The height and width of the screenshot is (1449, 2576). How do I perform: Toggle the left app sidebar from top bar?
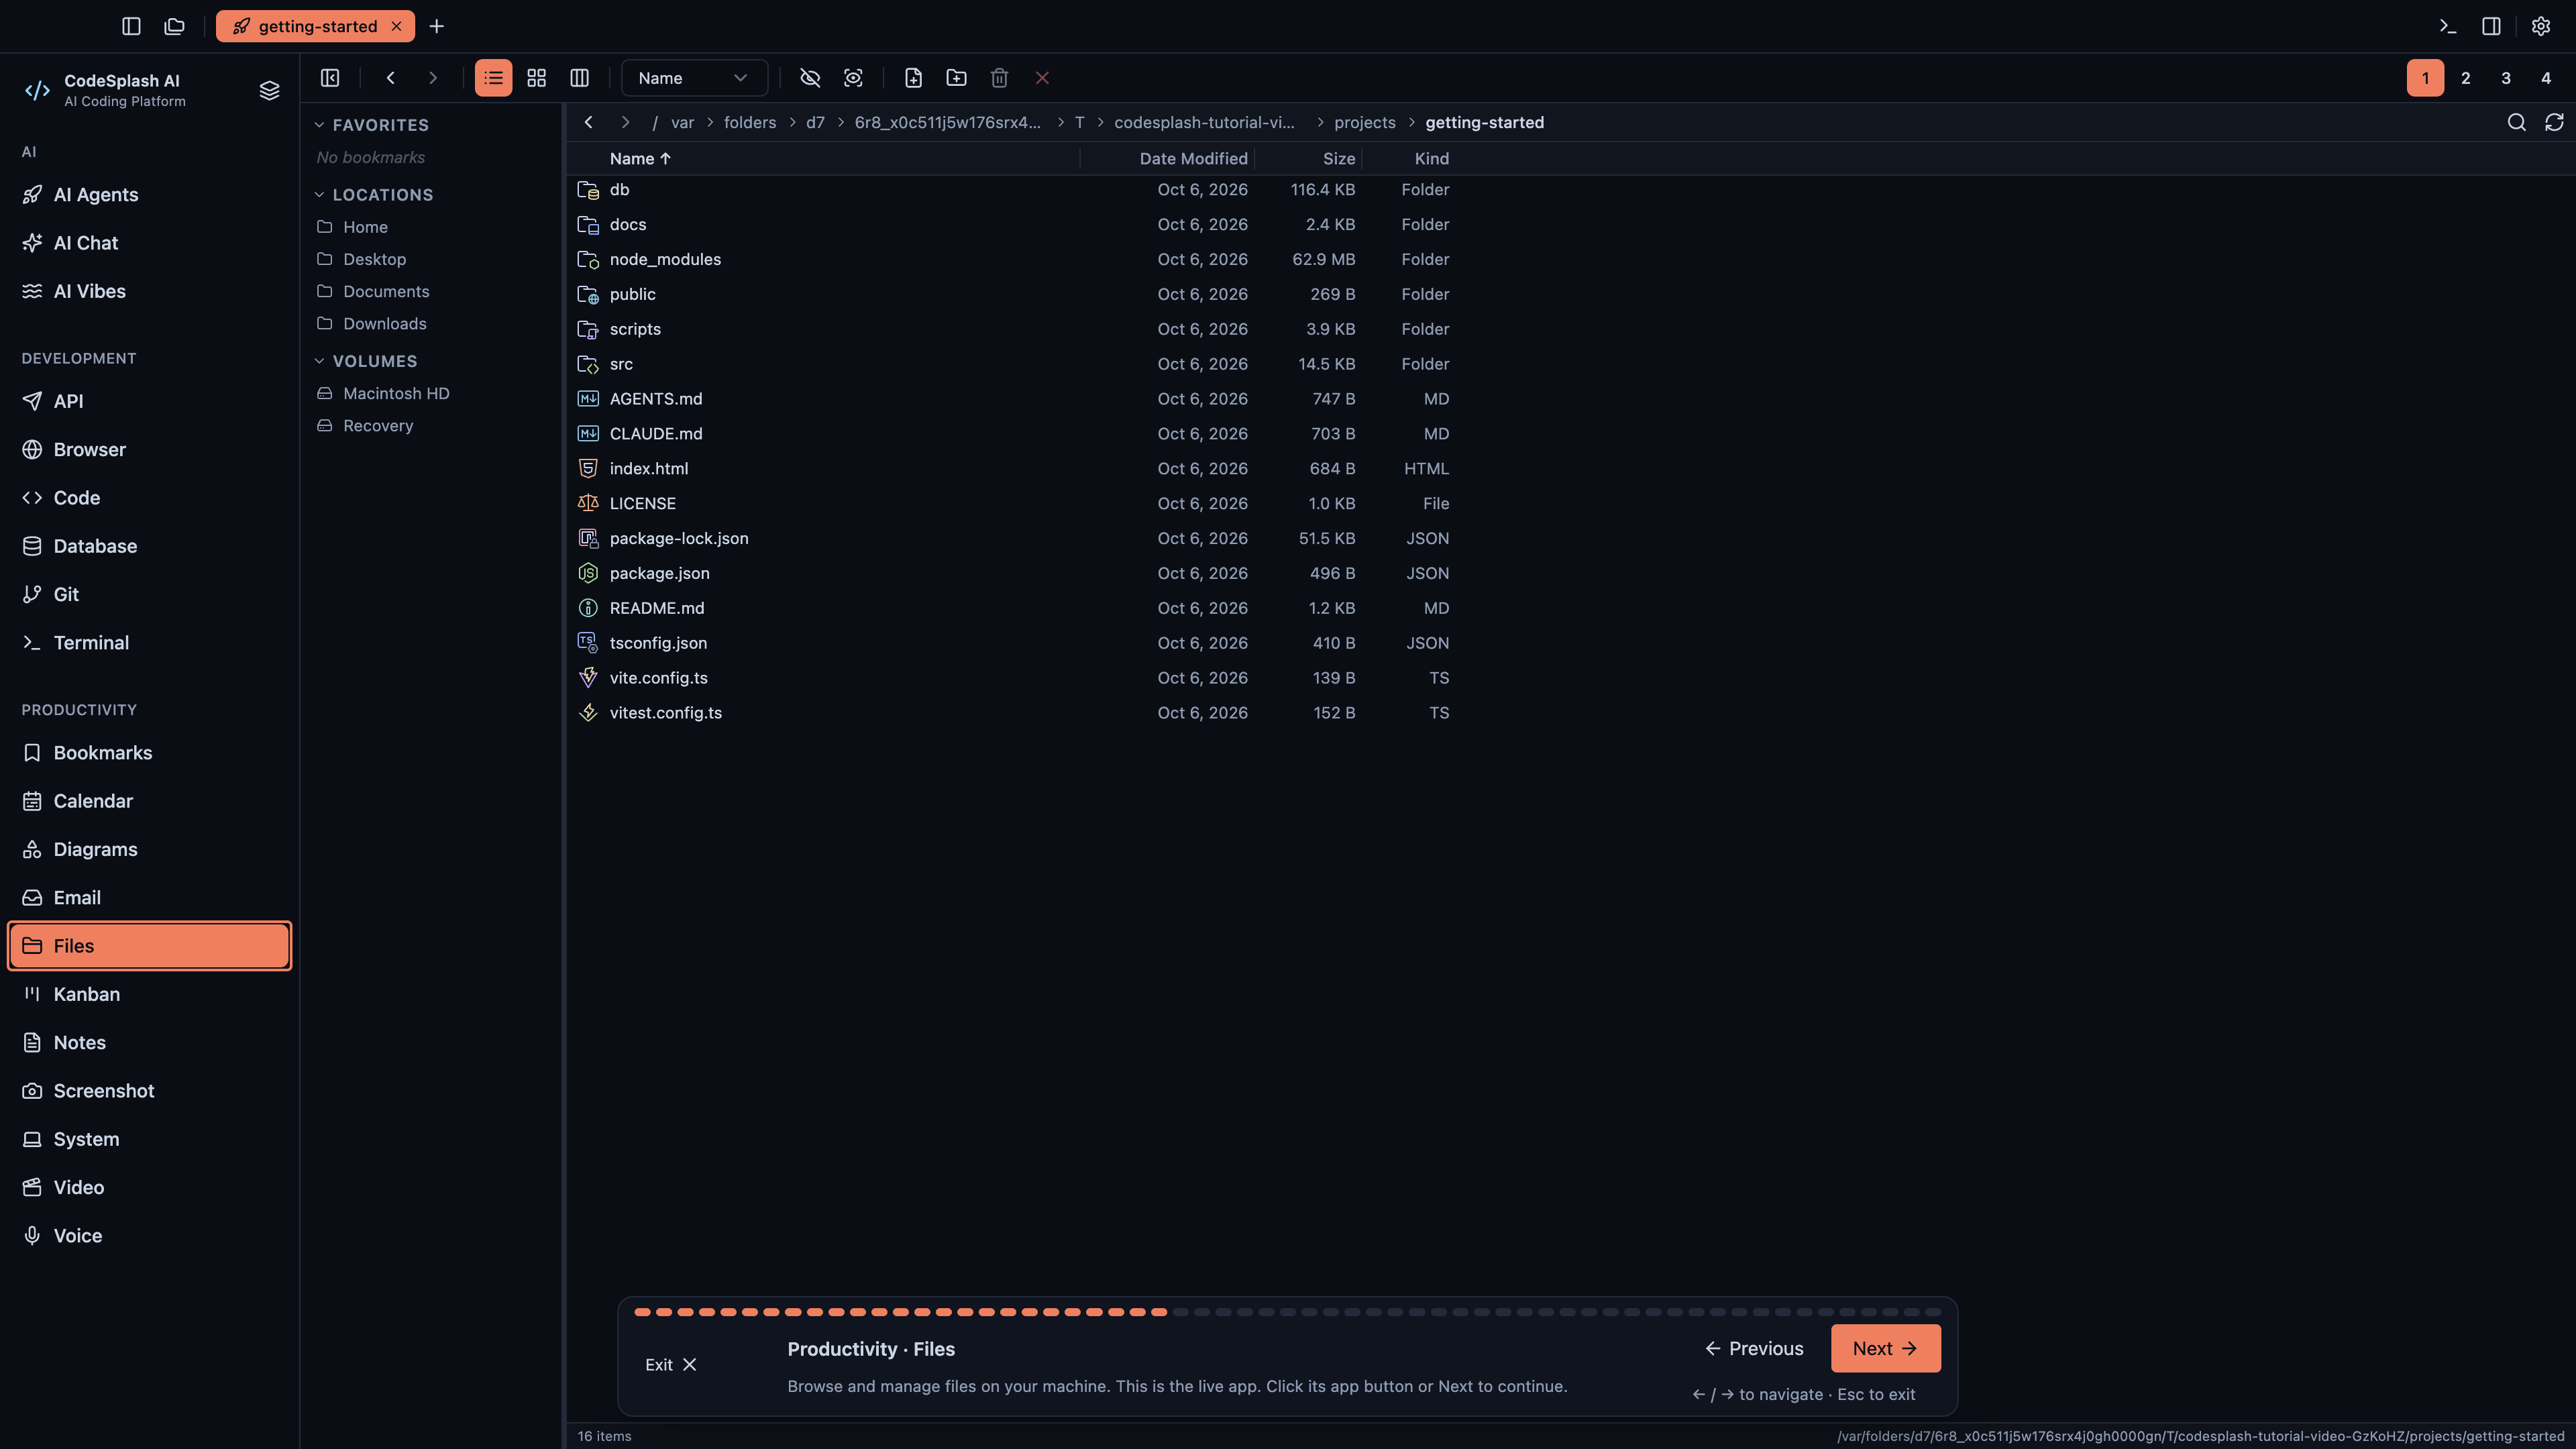(x=131, y=26)
